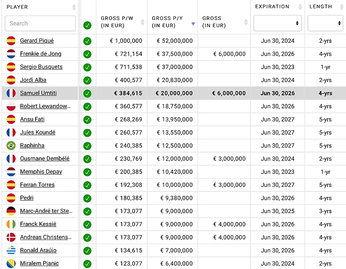Click the green checkmark in Miralem Pjanic's row
This screenshot has height=269, width=346.
(x=87, y=264)
